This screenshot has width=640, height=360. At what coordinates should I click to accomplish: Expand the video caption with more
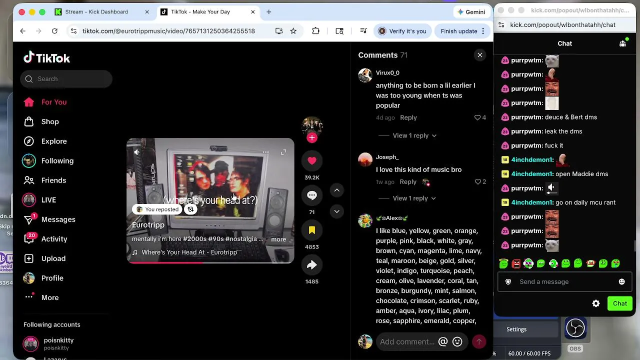coord(278,239)
